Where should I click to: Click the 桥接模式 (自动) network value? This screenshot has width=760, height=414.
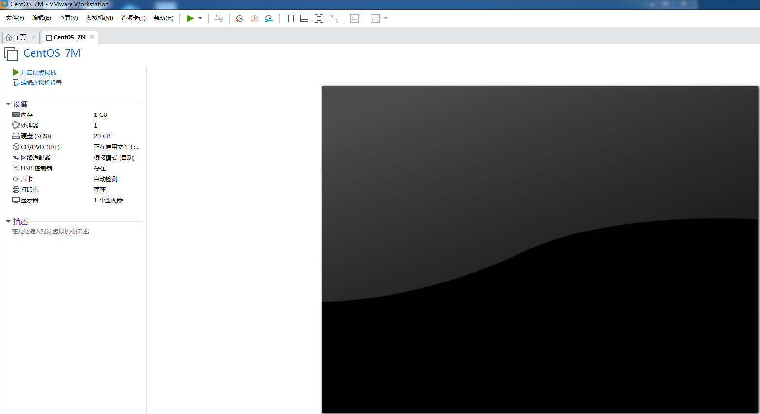point(114,158)
